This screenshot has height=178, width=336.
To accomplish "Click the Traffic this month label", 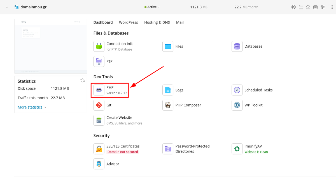I will pyautogui.click(x=33, y=98).
